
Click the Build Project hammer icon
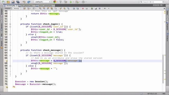(x=61, y=2)
